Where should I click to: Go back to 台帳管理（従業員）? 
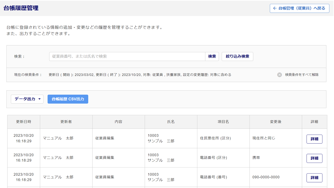(299, 8)
